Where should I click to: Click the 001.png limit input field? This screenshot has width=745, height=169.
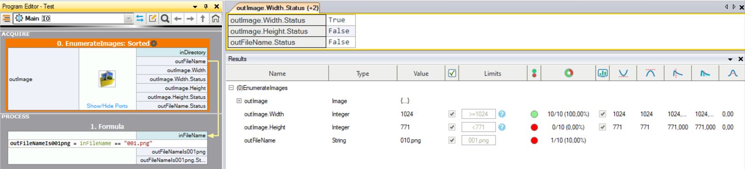coord(478,140)
